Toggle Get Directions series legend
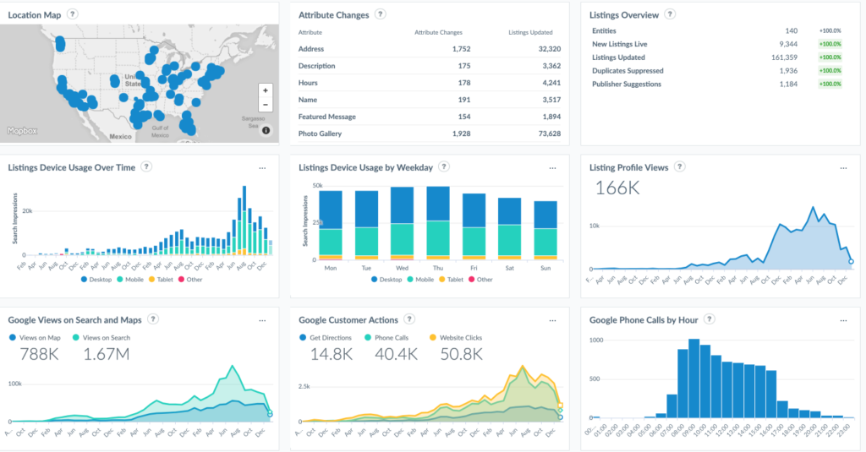Viewport: 866px width, 452px height. (x=326, y=338)
